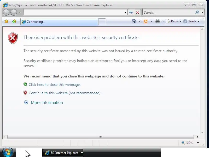Screen dimensions: 209x157
Task: Click the Home toolbar icon
Action: (x=134, y=21)
